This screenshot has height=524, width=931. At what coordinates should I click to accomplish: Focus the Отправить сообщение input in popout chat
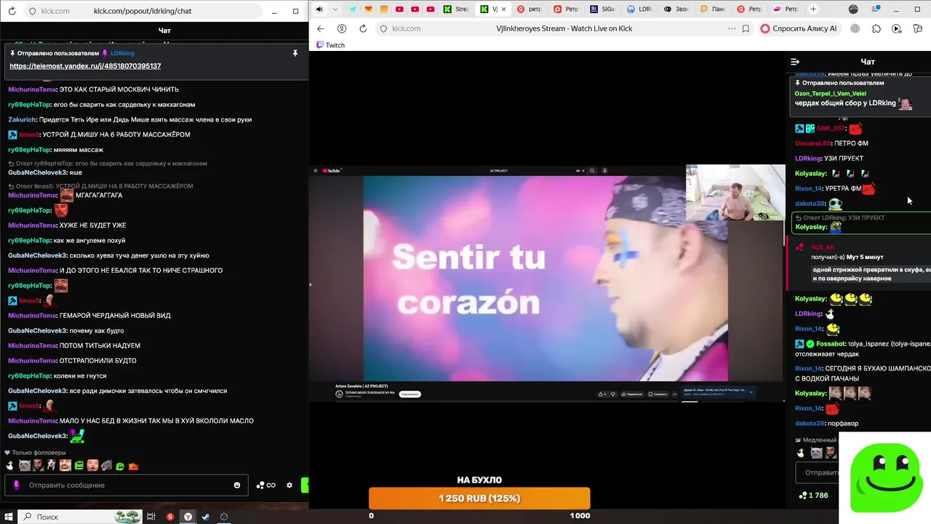coord(125,485)
